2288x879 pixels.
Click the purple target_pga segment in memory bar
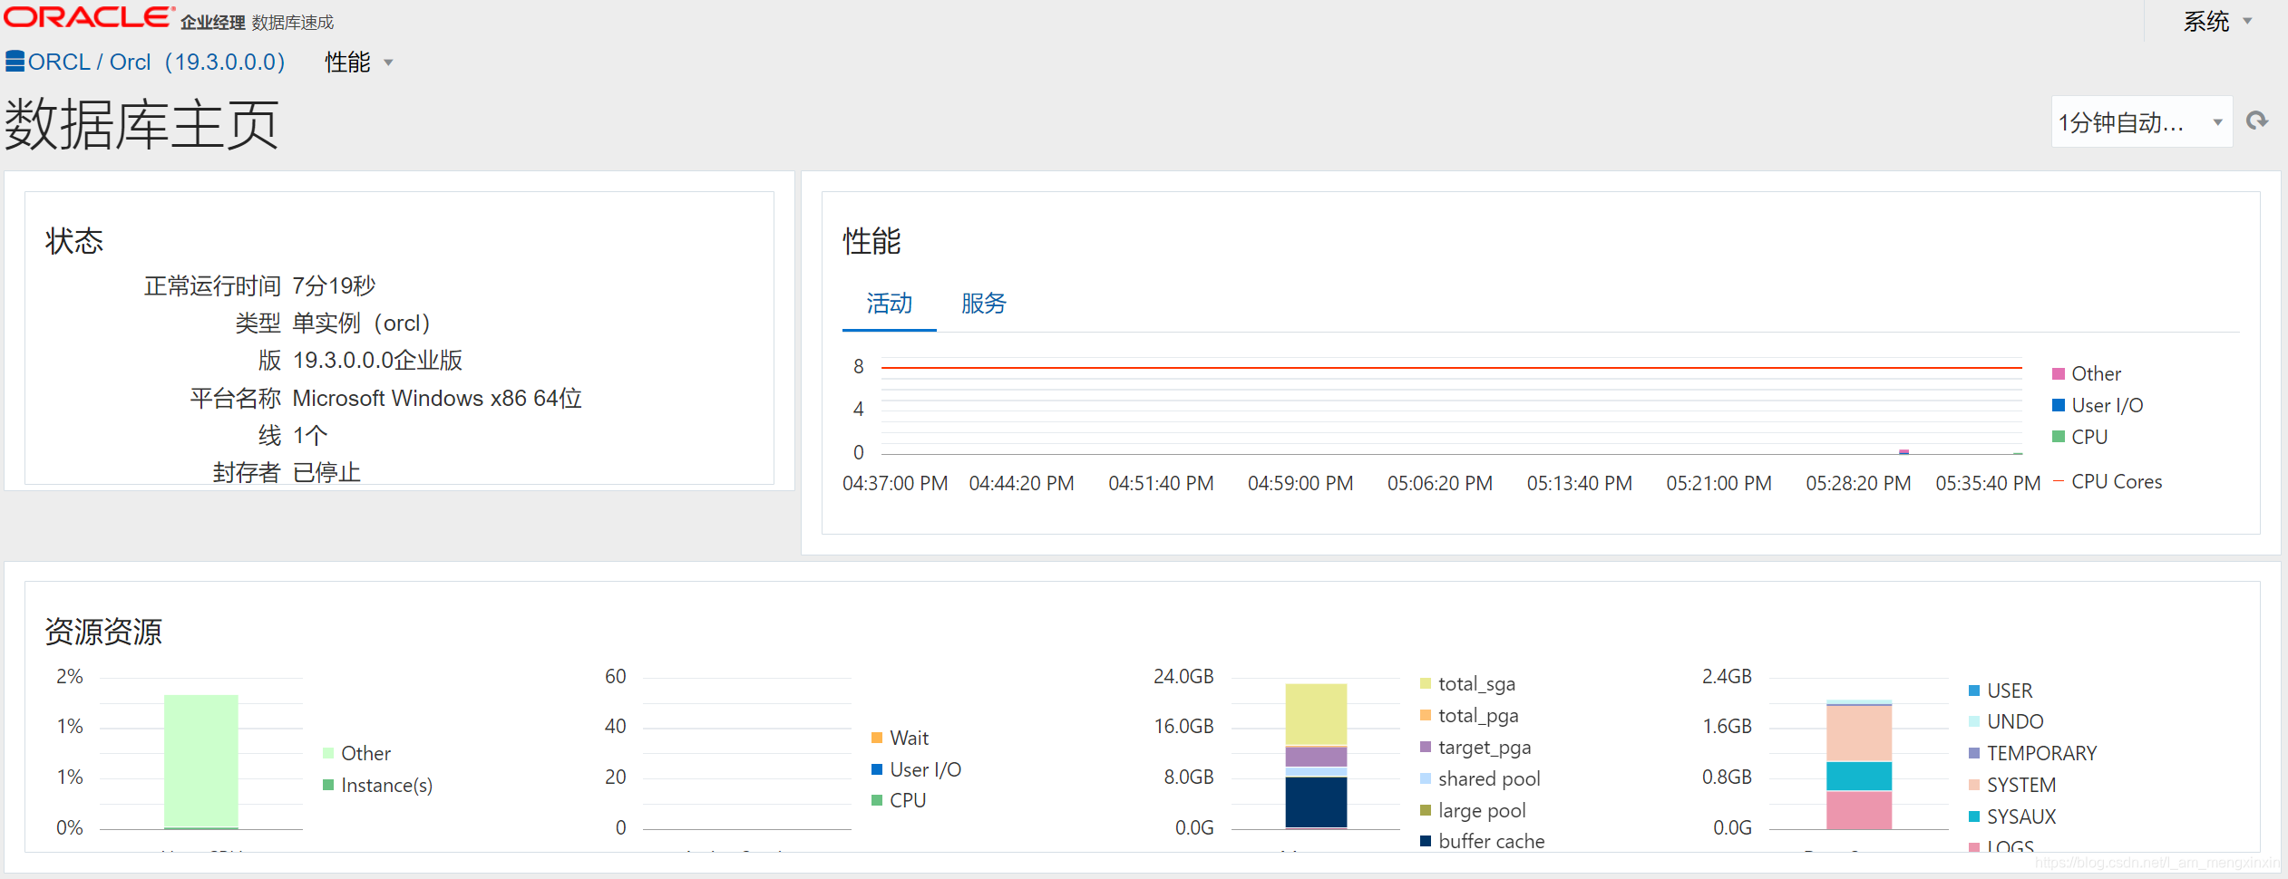[1316, 756]
